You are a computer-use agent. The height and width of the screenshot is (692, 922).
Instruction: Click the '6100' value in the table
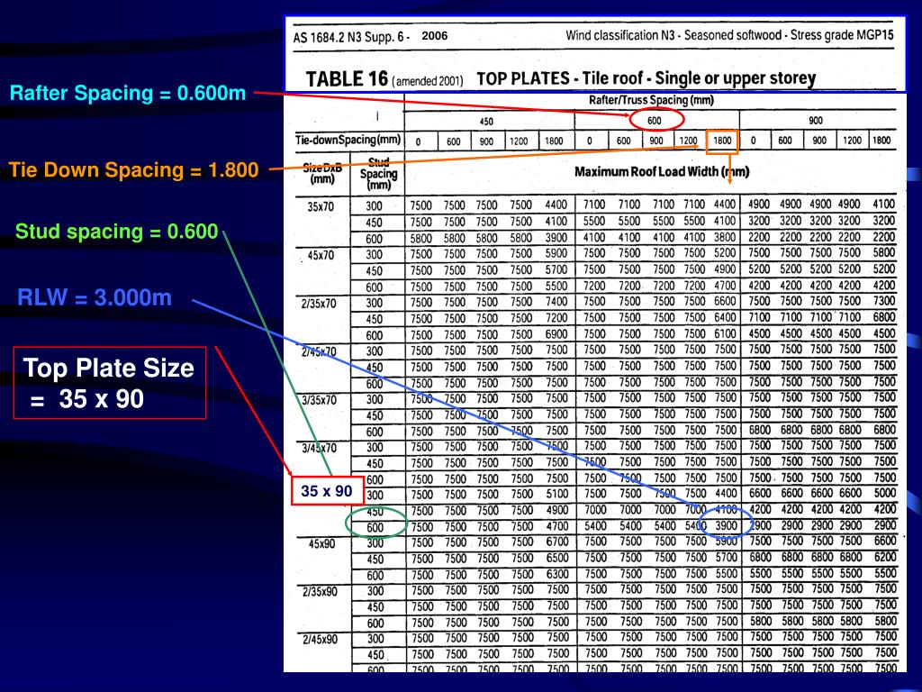(x=725, y=333)
